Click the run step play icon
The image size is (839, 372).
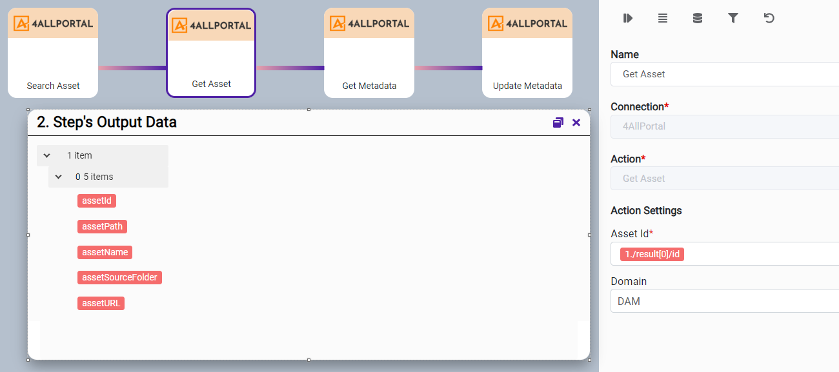(627, 18)
